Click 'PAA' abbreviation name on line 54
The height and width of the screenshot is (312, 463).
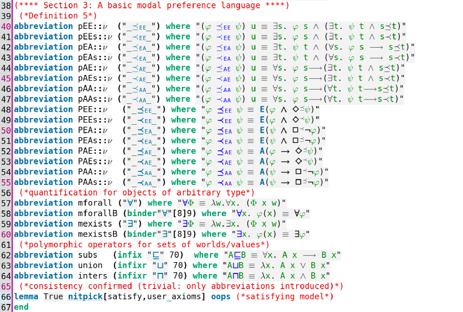pyautogui.click(x=85, y=171)
